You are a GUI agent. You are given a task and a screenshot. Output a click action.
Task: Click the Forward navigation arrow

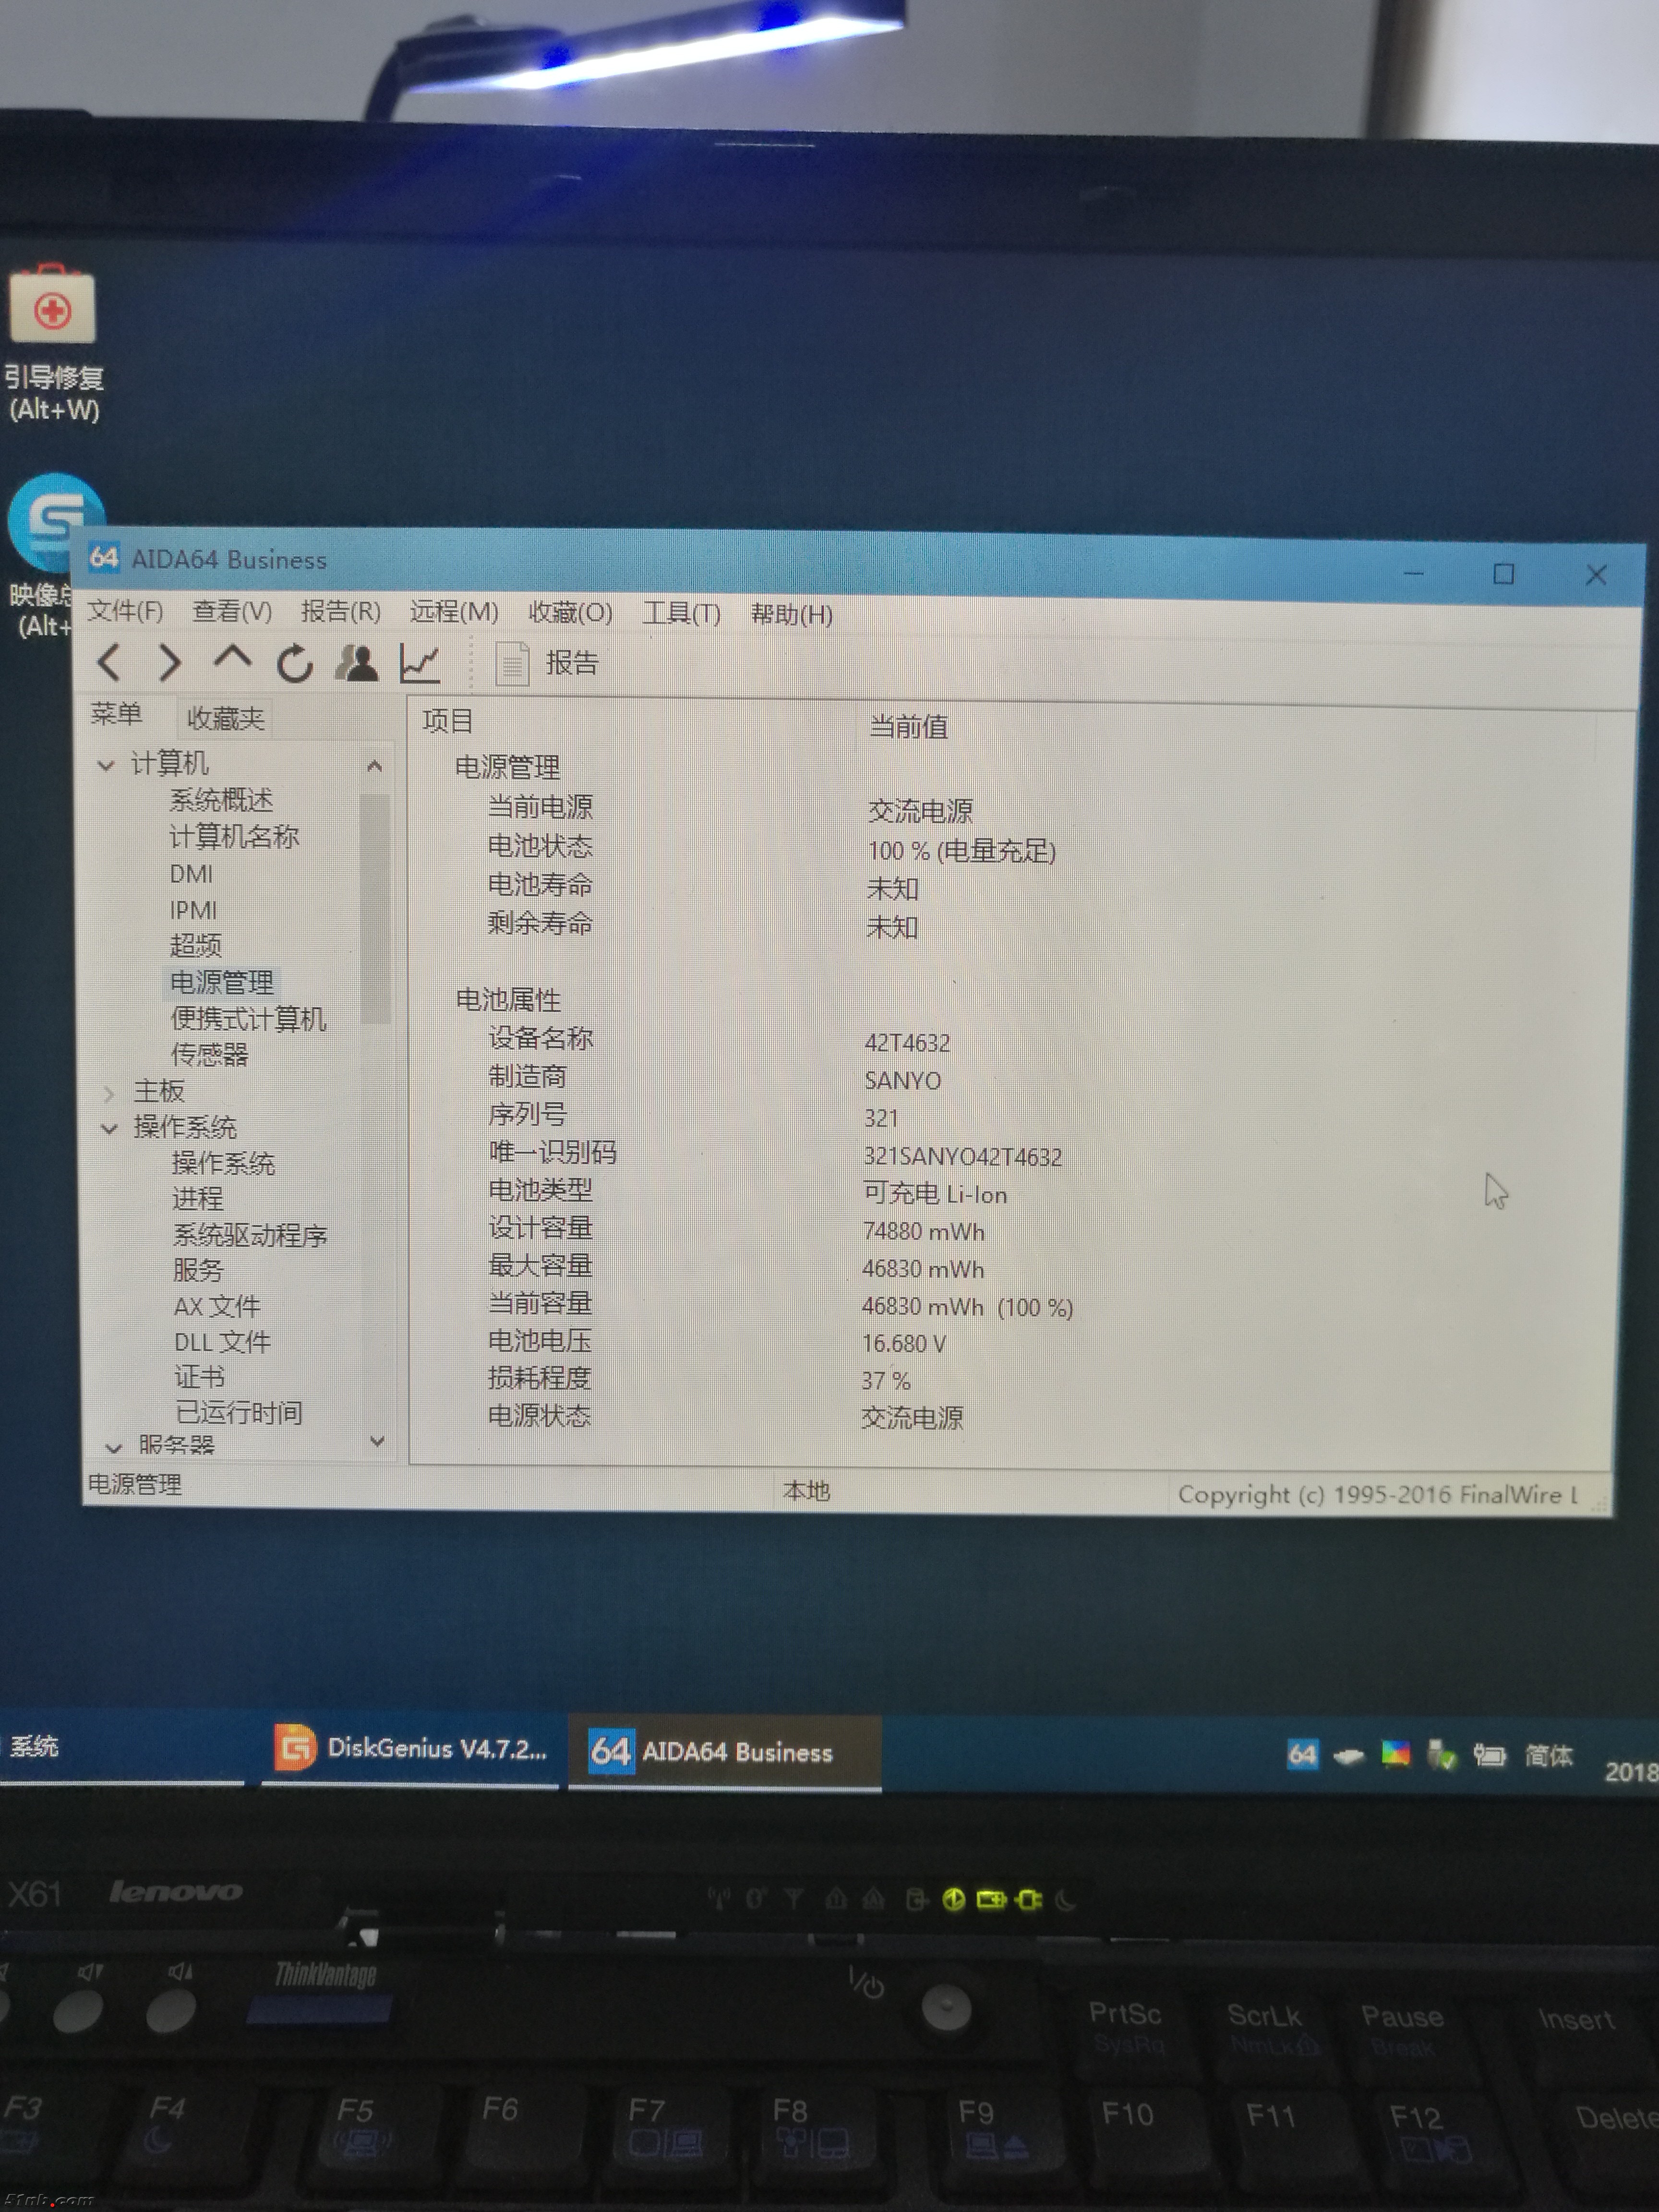[171, 662]
